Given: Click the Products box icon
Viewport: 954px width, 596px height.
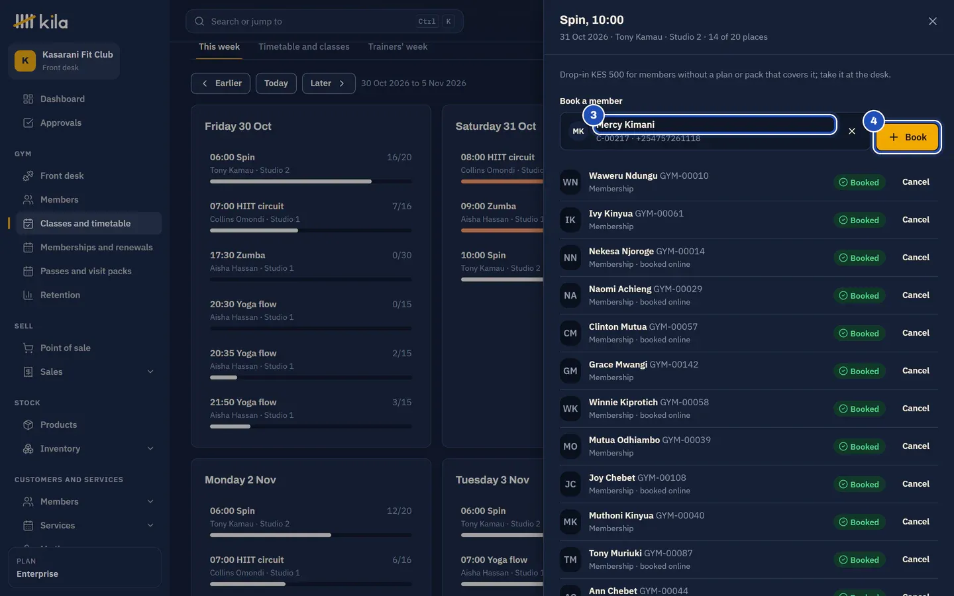Looking at the screenshot, I should click(x=28, y=425).
